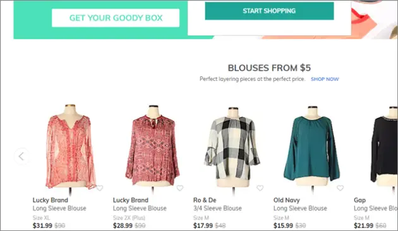
Task: Go to previous items with left carousel arrow
Action: coord(21,156)
